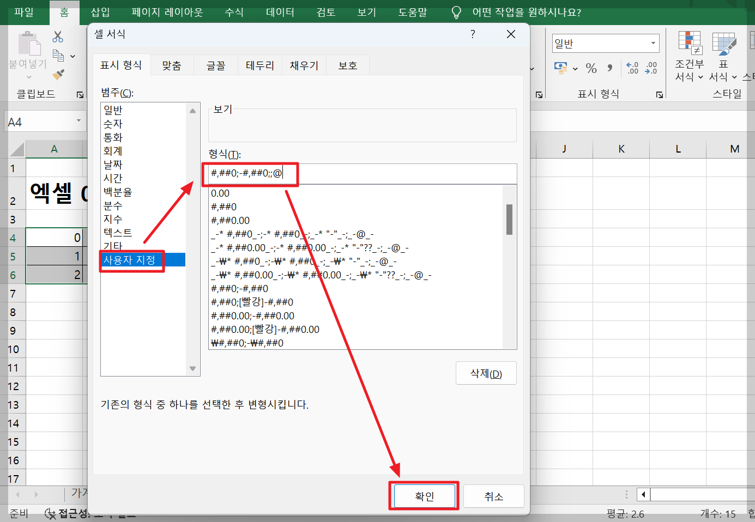Apply comma style in number group

click(x=609, y=68)
